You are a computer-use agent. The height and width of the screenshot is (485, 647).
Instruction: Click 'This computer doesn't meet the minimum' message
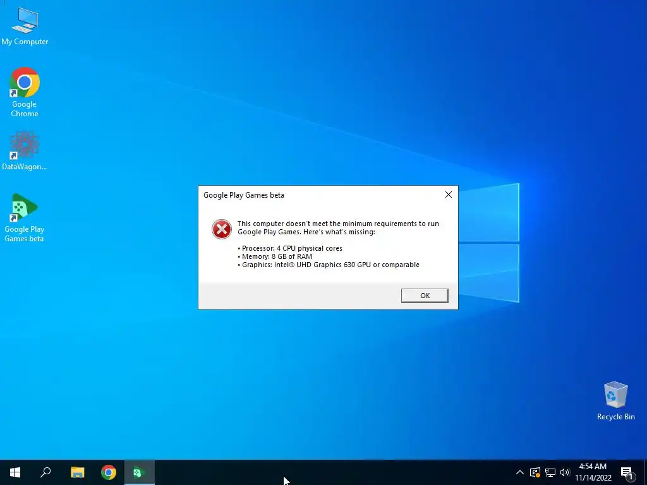338,227
